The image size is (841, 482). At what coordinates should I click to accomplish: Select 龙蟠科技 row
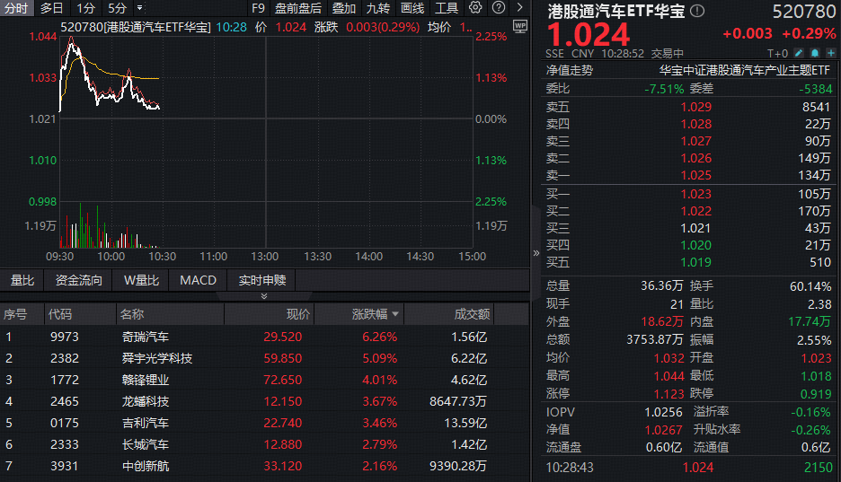click(x=265, y=401)
